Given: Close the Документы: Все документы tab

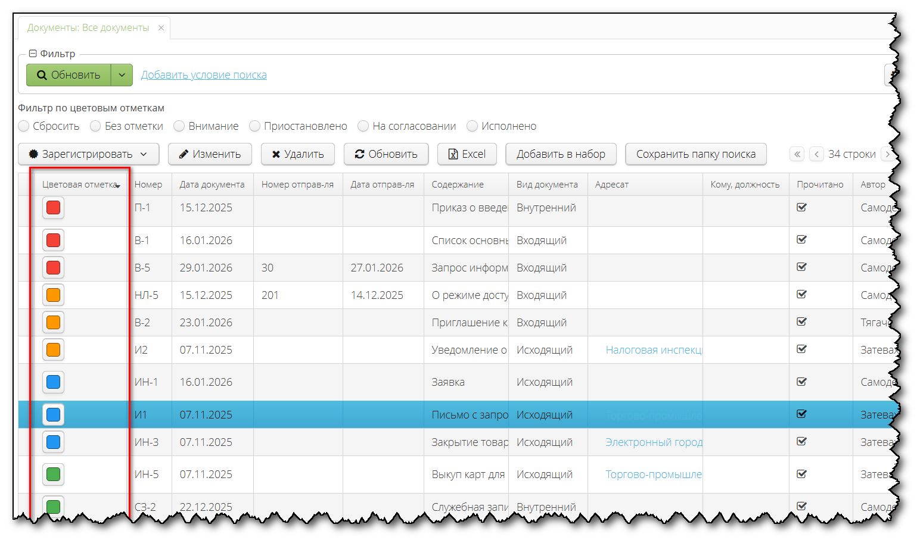Looking at the screenshot, I should [161, 28].
